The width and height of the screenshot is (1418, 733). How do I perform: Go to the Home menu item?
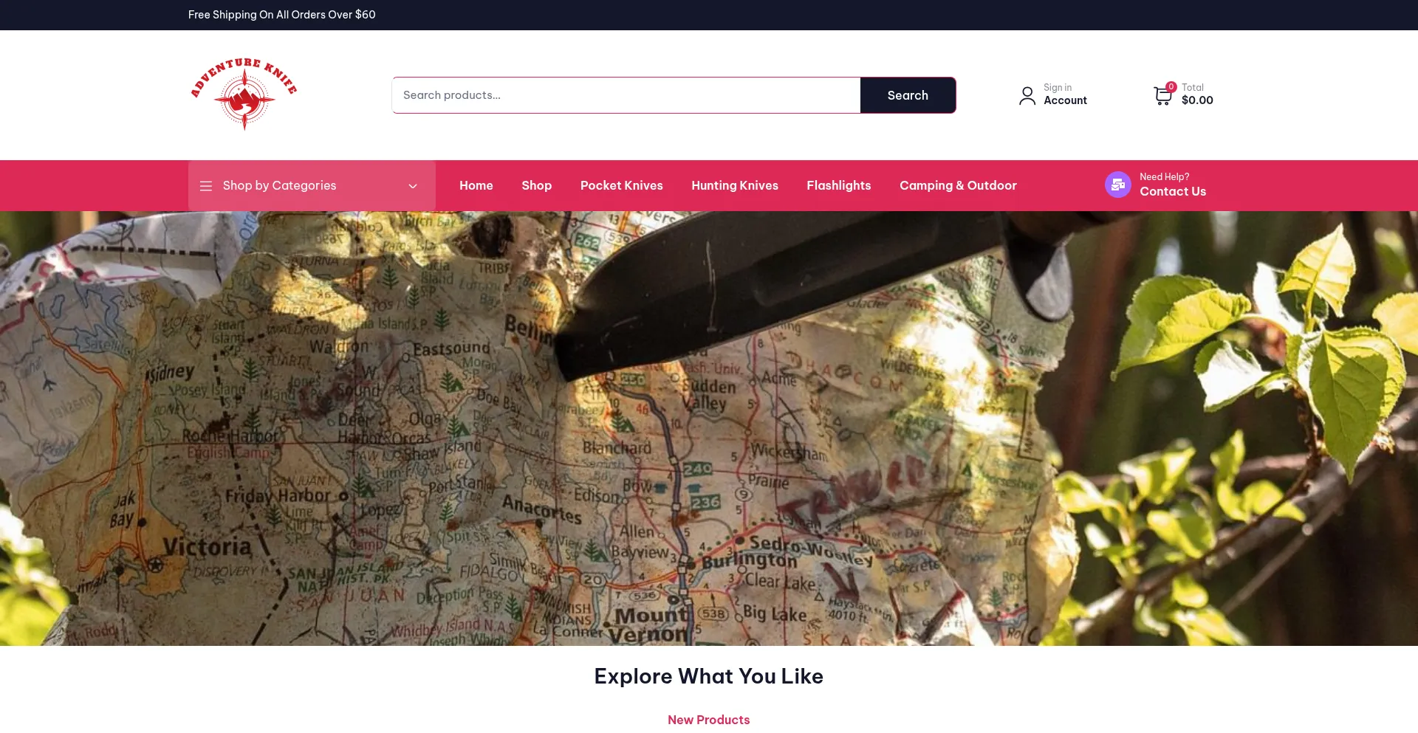(476, 185)
